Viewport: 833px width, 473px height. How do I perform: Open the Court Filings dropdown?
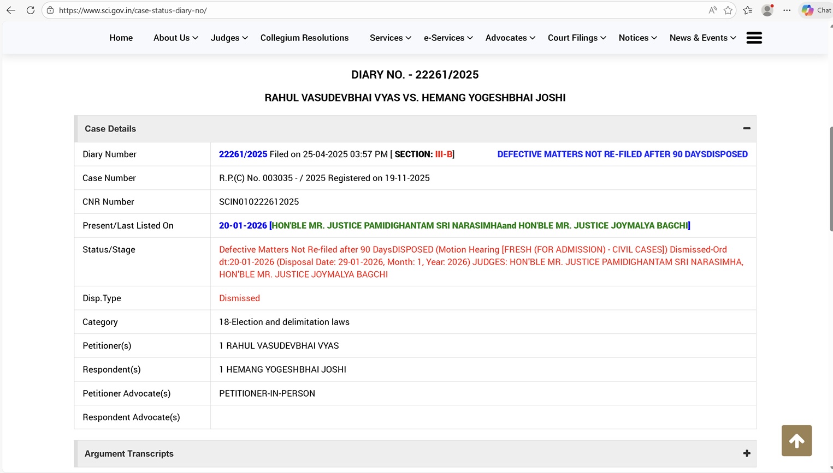coord(576,38)
